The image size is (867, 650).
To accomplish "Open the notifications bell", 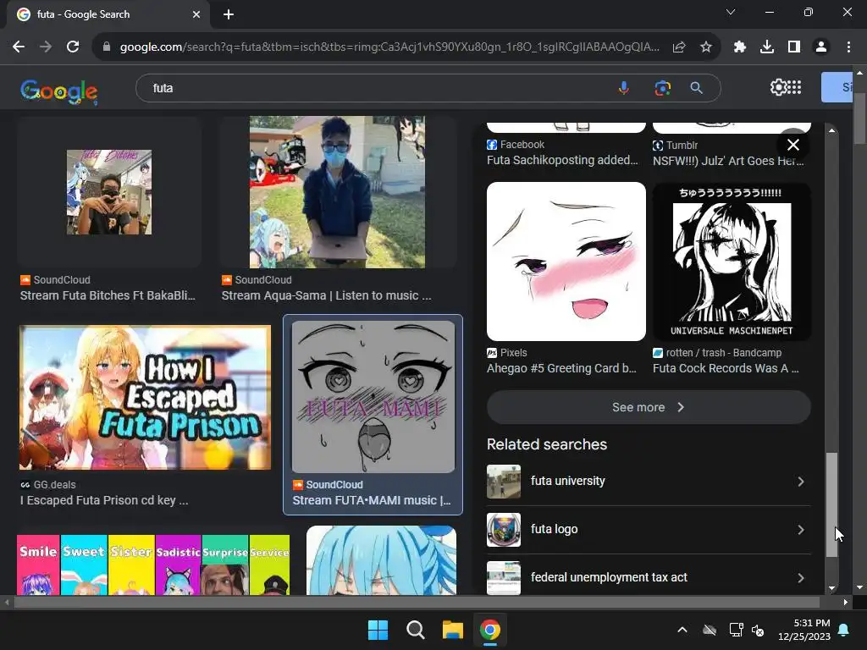I will click(844, 630).
